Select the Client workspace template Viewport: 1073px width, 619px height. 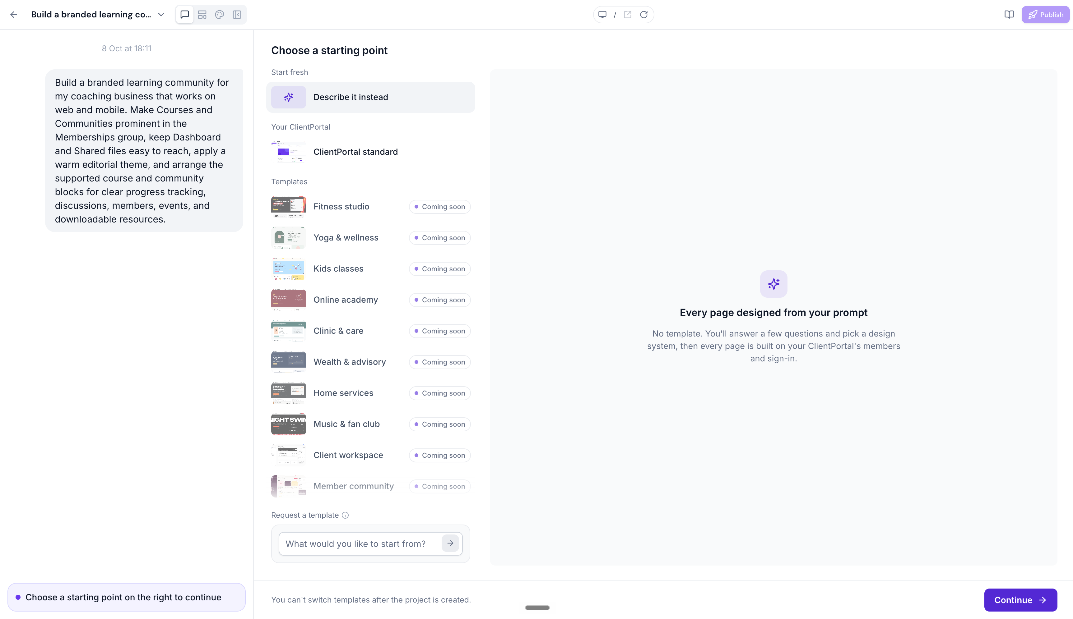point(370,455)
